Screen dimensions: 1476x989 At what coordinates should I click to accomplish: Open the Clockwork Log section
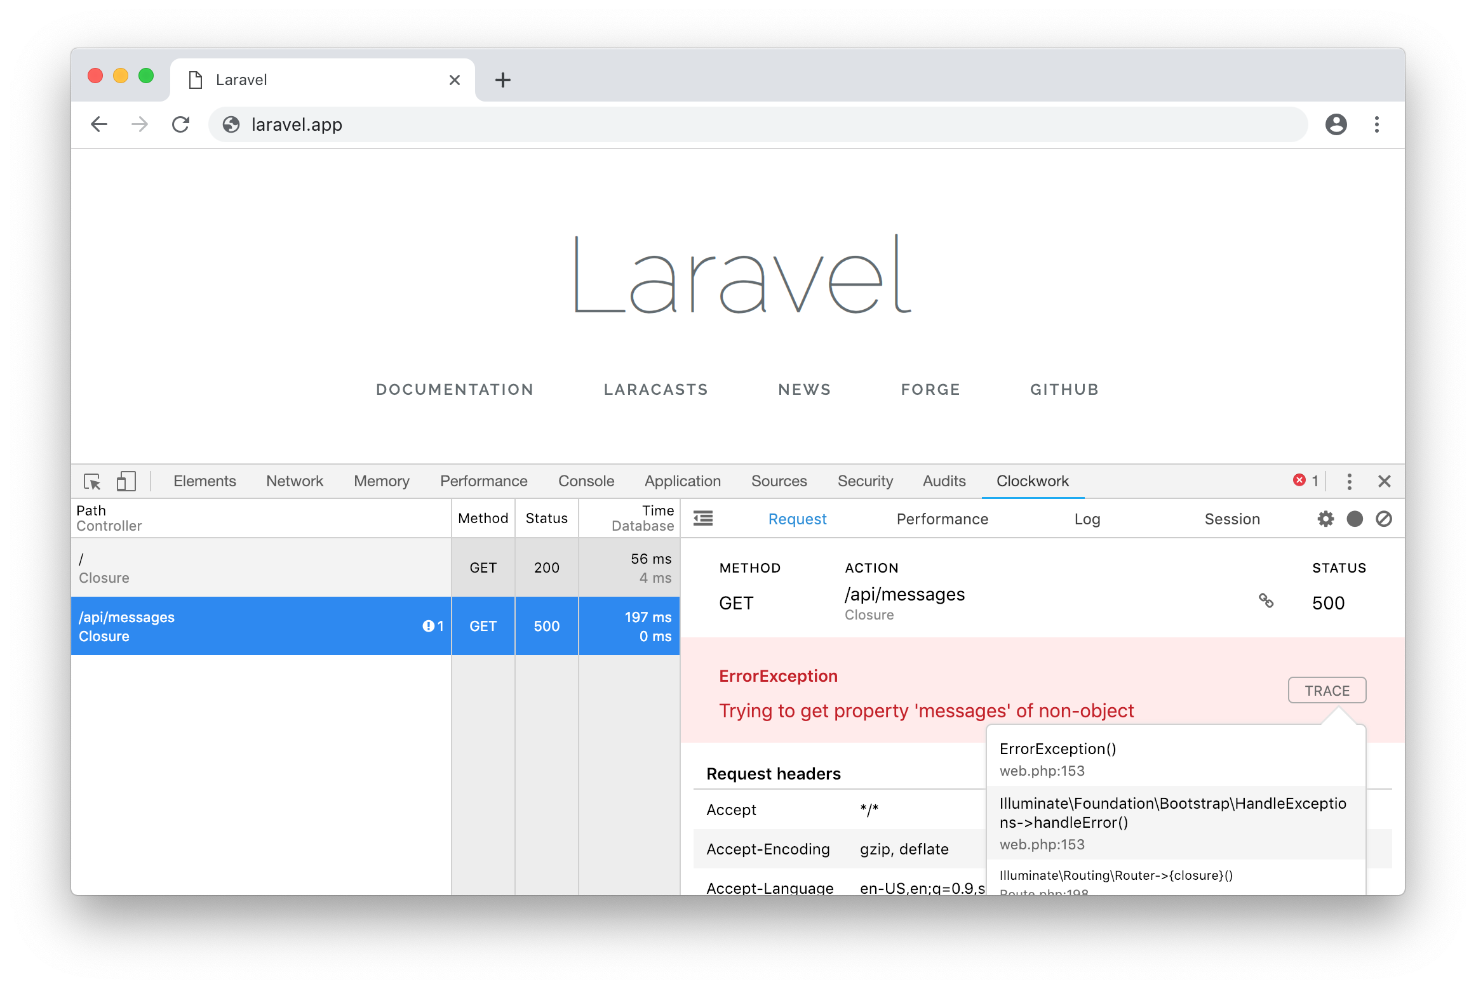pos(1087,519)
